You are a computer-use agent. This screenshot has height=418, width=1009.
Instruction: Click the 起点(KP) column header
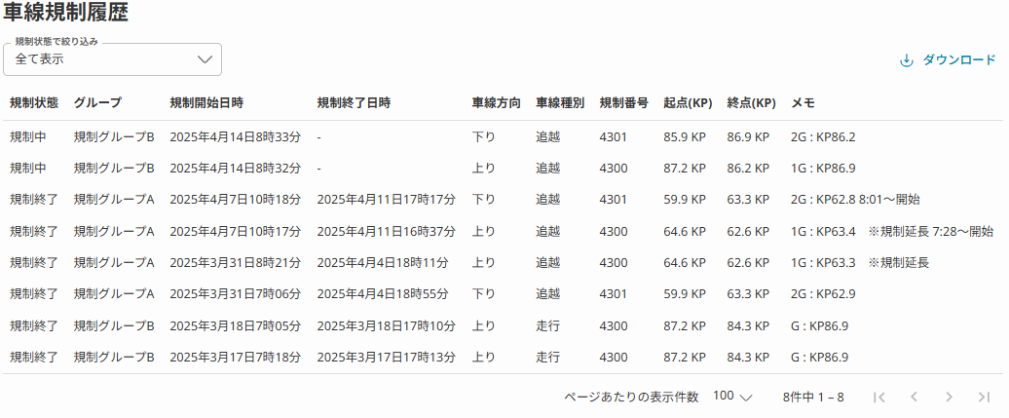pos(687,103)
